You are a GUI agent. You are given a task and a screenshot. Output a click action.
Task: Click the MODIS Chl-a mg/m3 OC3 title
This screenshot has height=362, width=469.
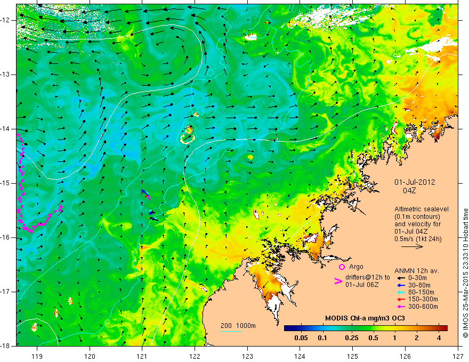point(365,318)
